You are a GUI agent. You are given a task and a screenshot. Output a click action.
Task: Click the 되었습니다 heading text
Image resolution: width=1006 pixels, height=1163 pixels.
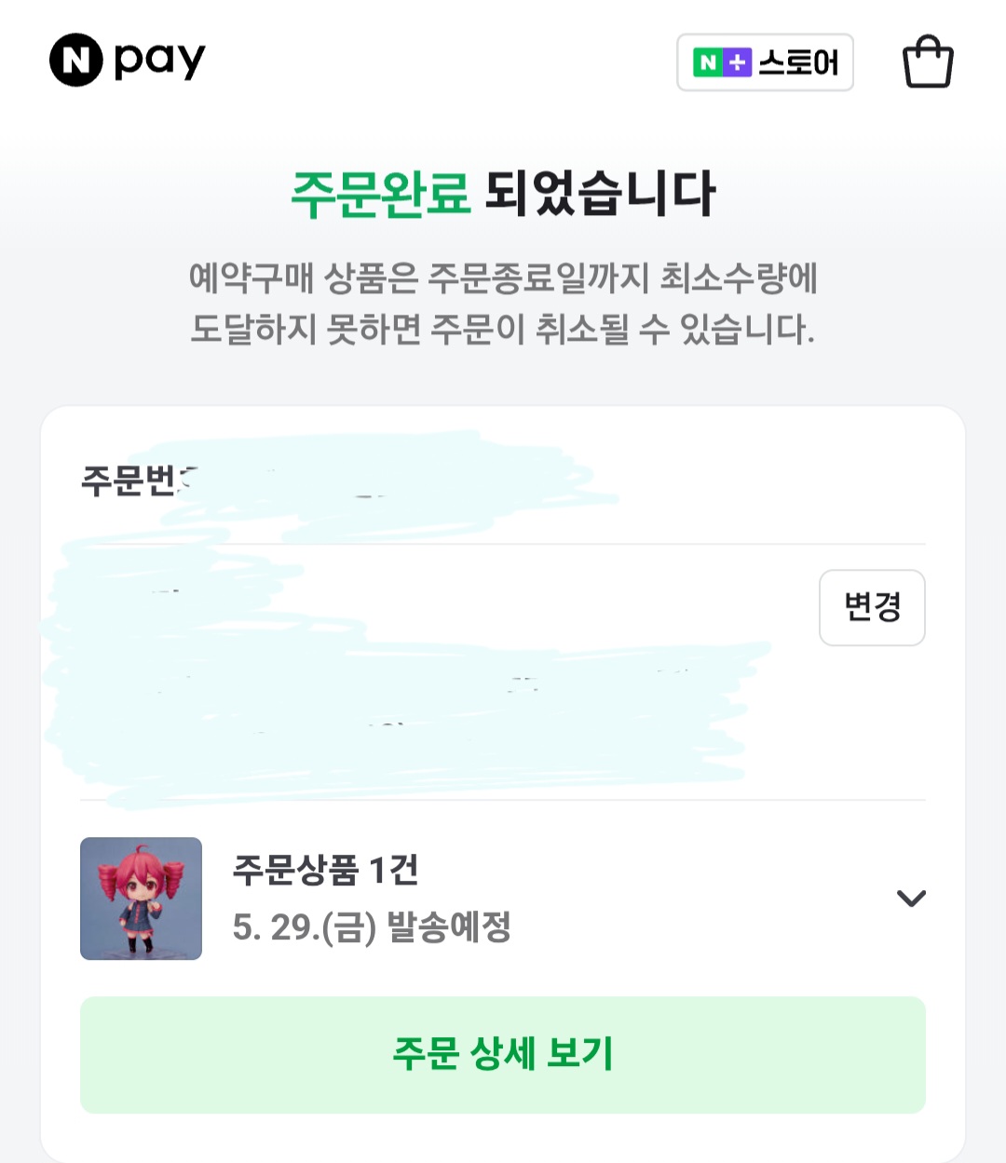pyautogui.click(x=600, y=194)
